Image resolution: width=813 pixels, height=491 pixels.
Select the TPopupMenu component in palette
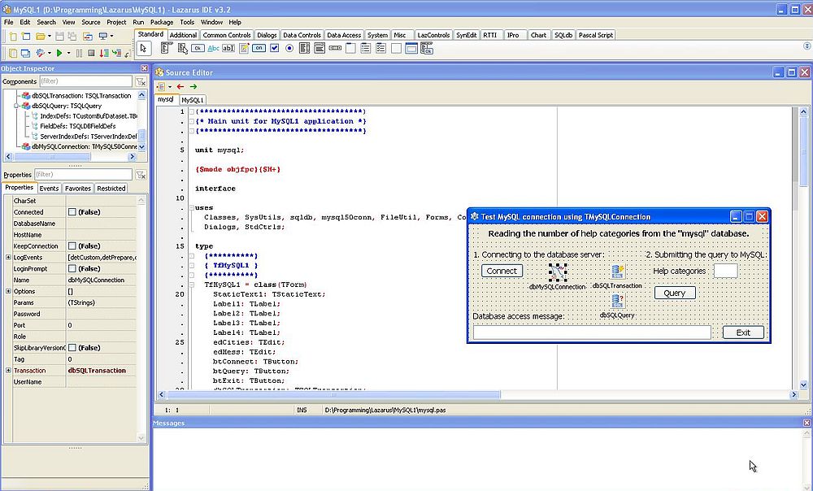click(x=182, y=48)
